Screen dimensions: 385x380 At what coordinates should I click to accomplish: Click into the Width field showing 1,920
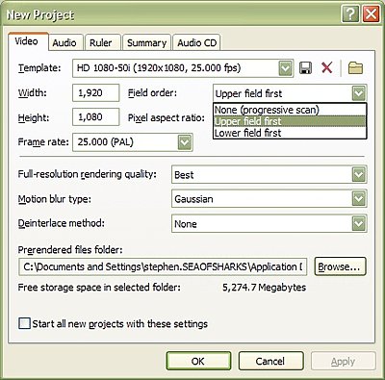(x=96, y=93)
